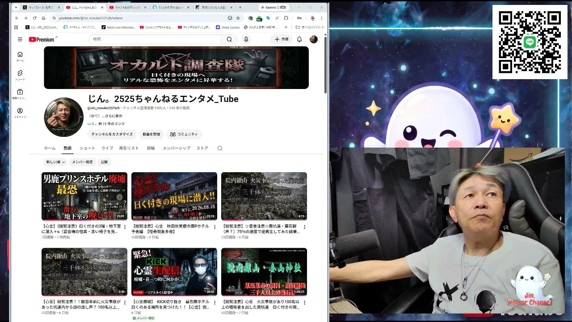
Task: Bookmark this page with the star icon
Action: (238, 18)
